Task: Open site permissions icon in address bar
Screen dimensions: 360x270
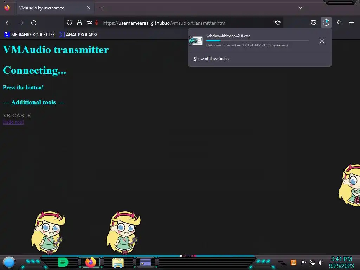Action: (x=89, y=22)
